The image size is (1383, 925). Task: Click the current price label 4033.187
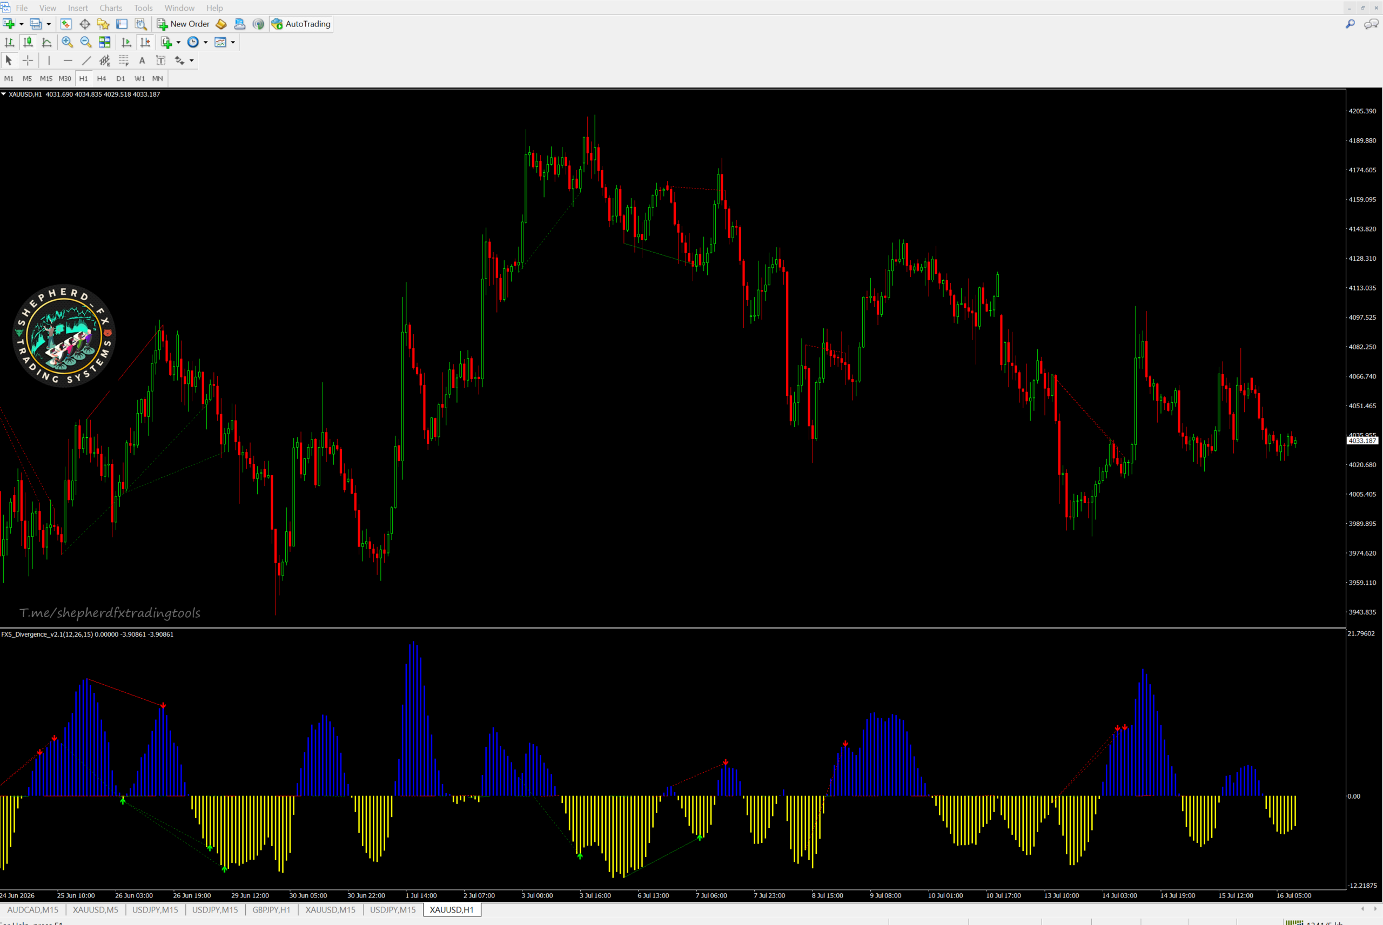click(1362, 441)
